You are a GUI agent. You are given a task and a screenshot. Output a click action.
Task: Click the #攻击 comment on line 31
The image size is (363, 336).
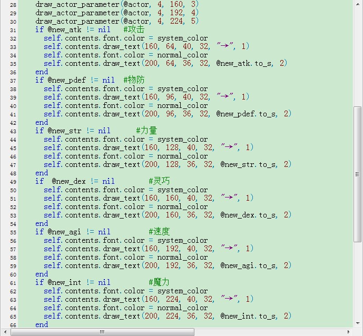(x=134, y=29)
